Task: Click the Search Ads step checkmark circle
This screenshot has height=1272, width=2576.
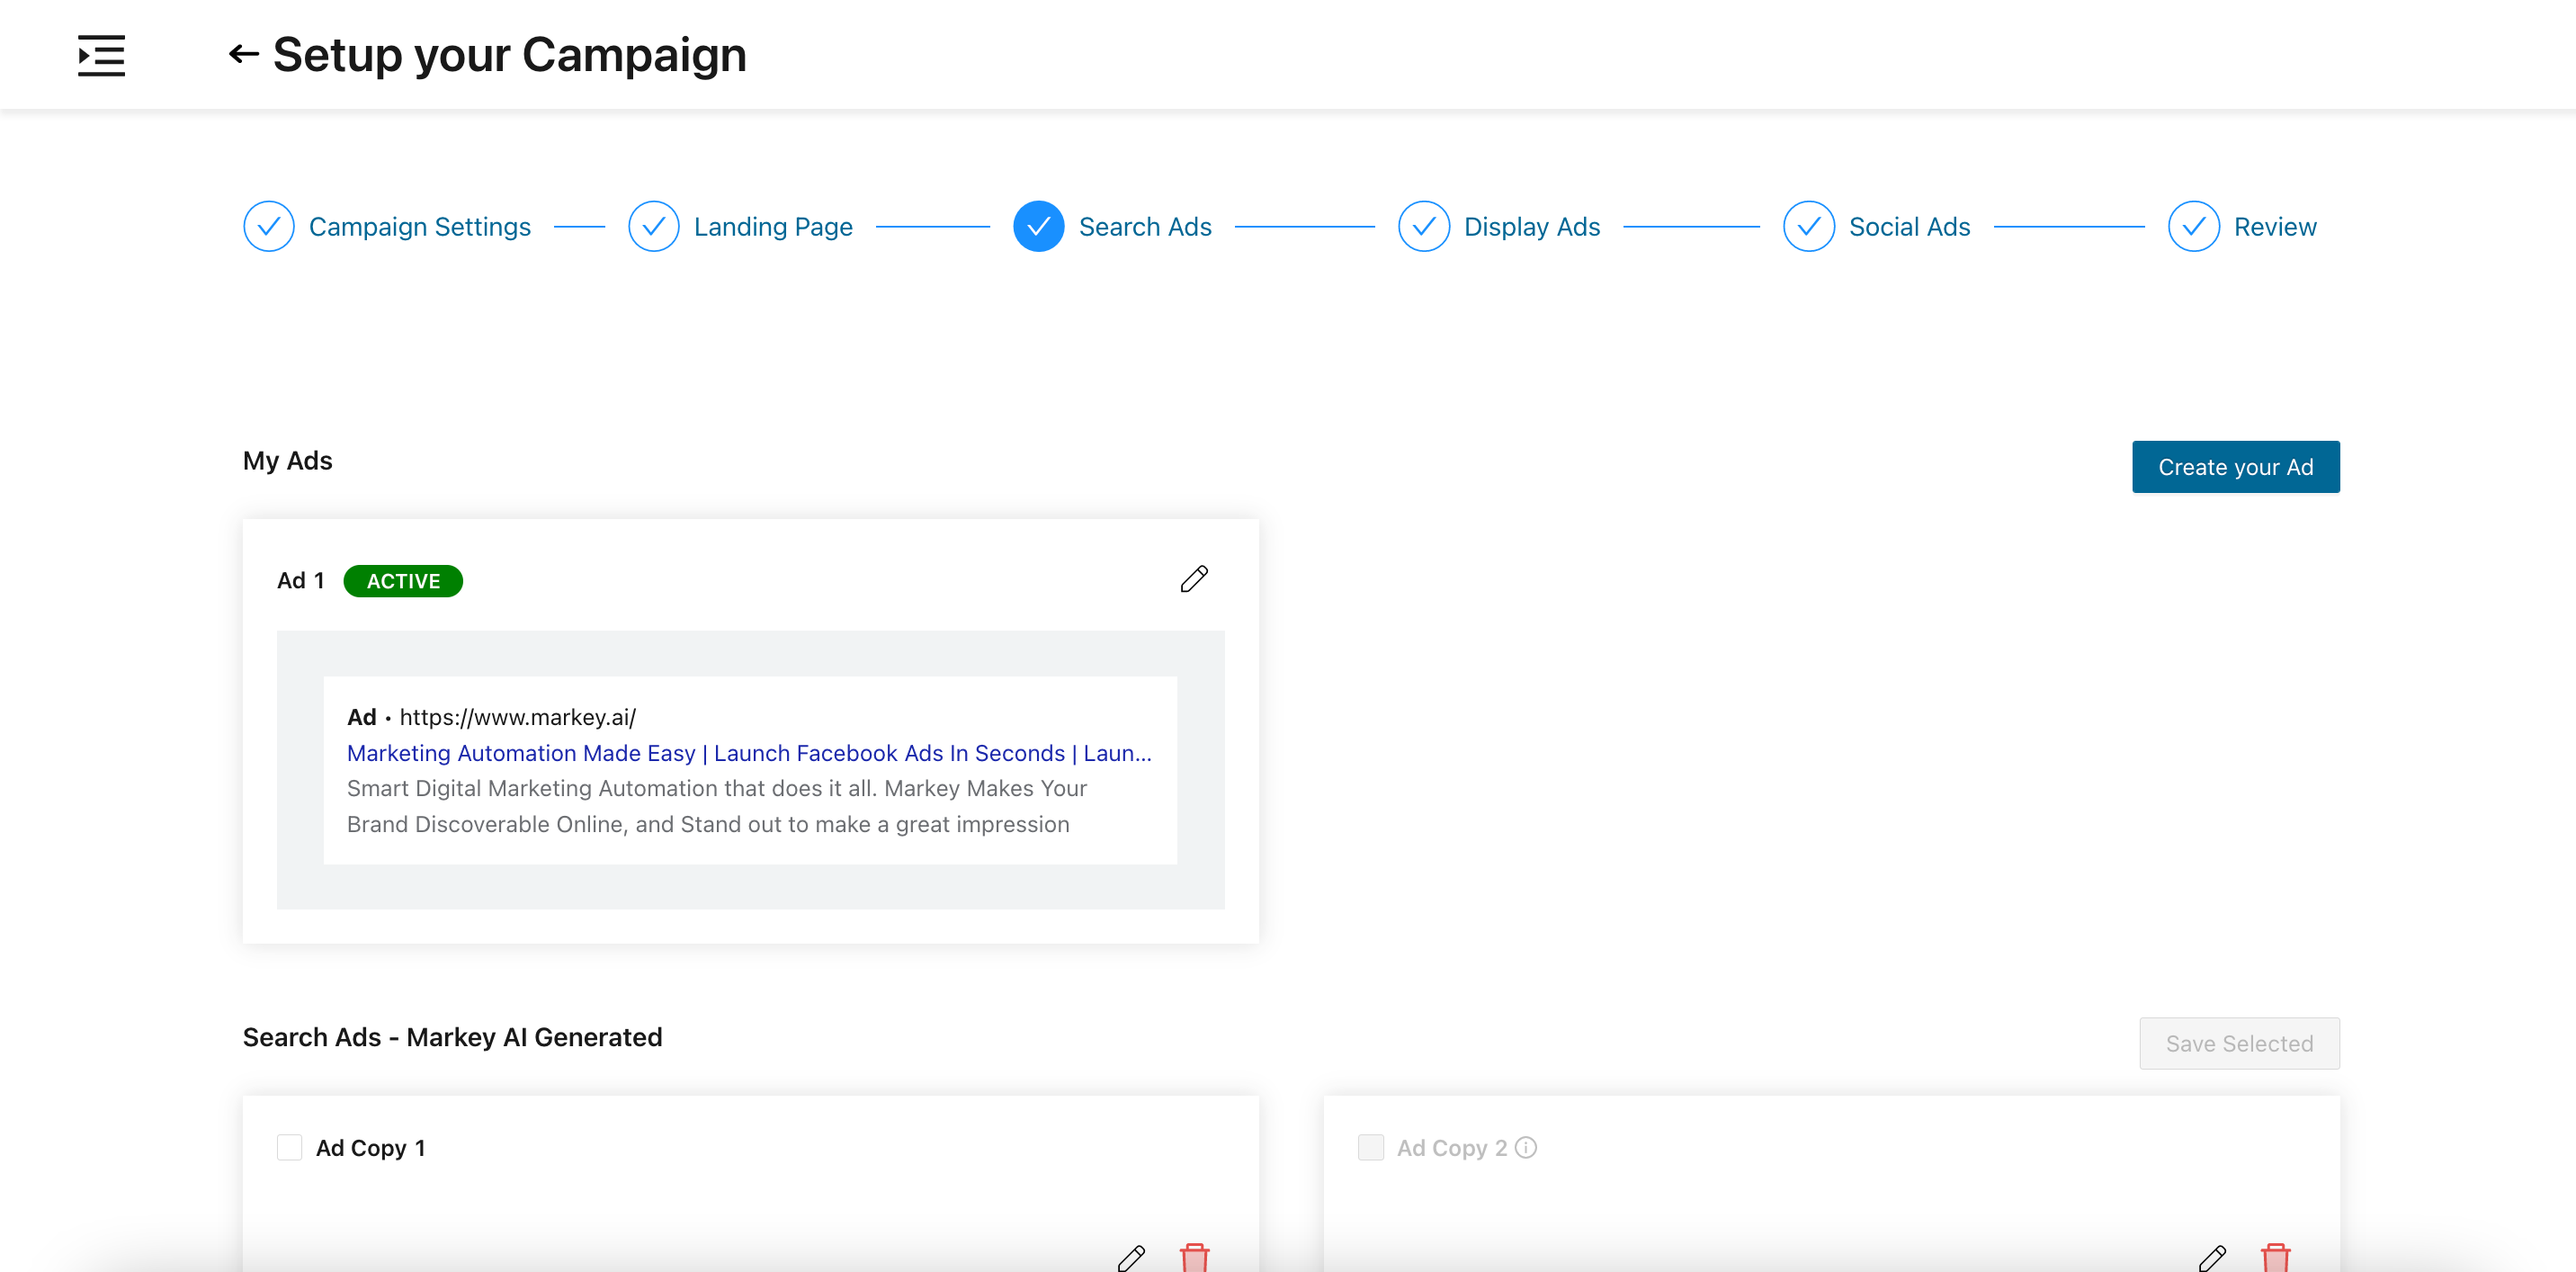Action: point(1038,226)
